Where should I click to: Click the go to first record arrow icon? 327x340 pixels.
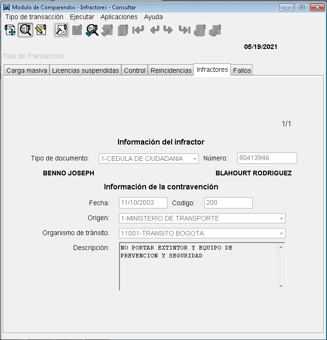coord(138,30)
